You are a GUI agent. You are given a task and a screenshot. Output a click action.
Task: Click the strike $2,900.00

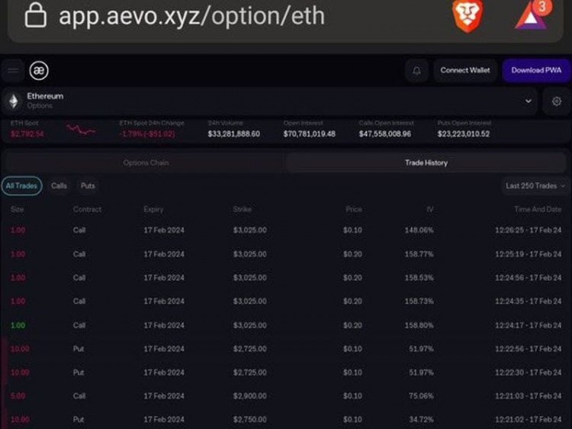250,396
